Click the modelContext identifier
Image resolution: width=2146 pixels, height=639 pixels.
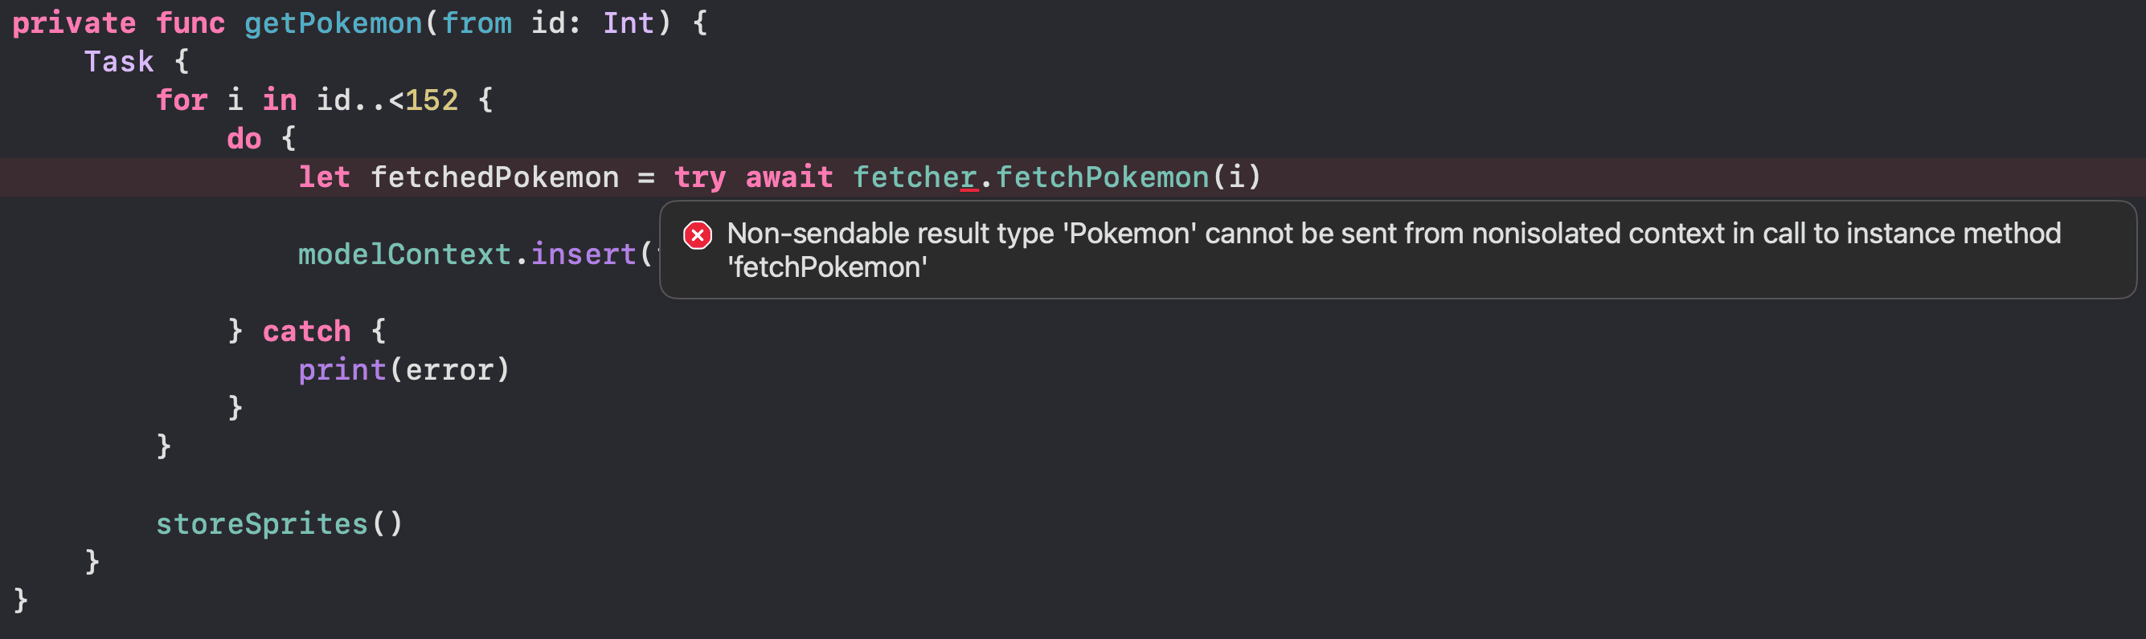(405, 254)
